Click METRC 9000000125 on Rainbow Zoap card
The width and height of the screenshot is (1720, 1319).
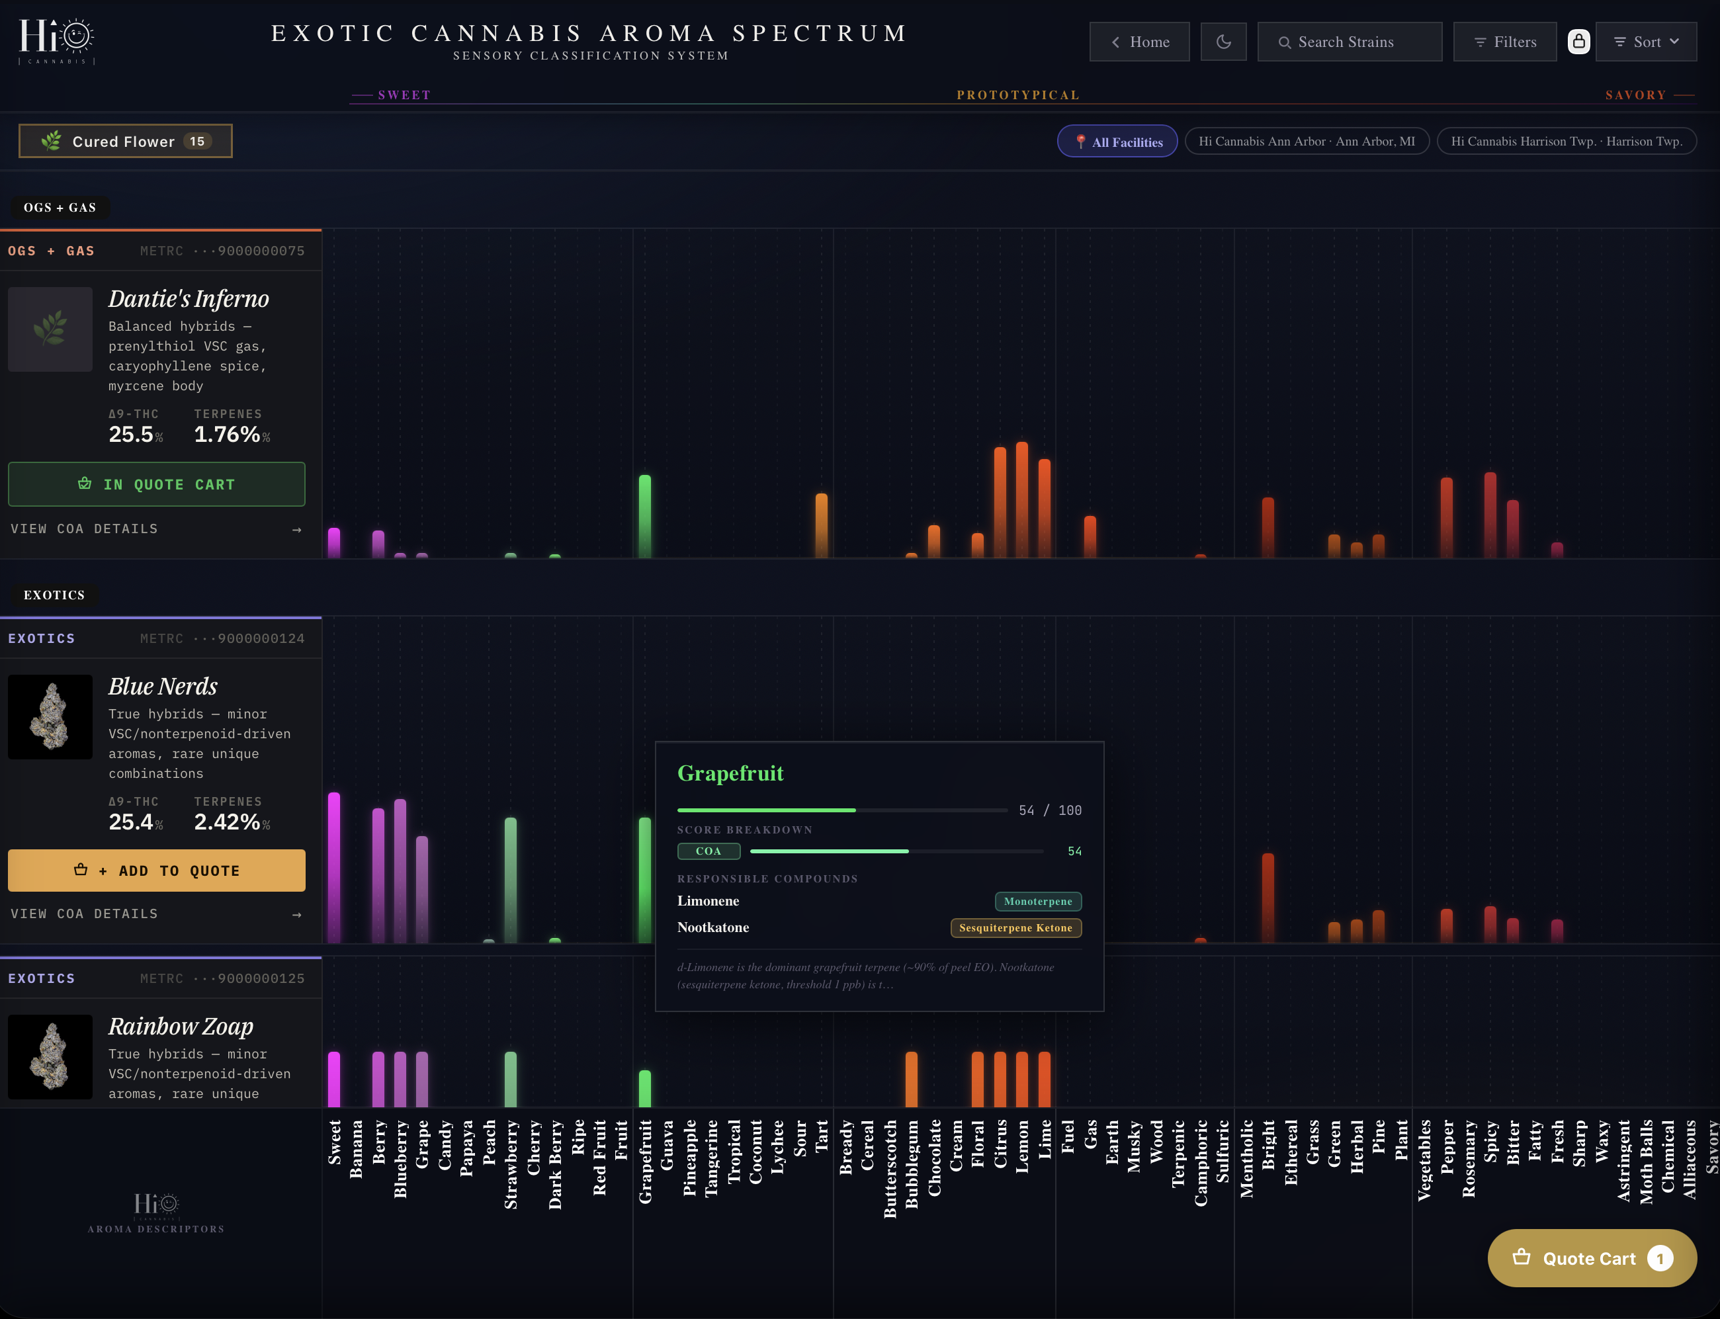[222, 979]
